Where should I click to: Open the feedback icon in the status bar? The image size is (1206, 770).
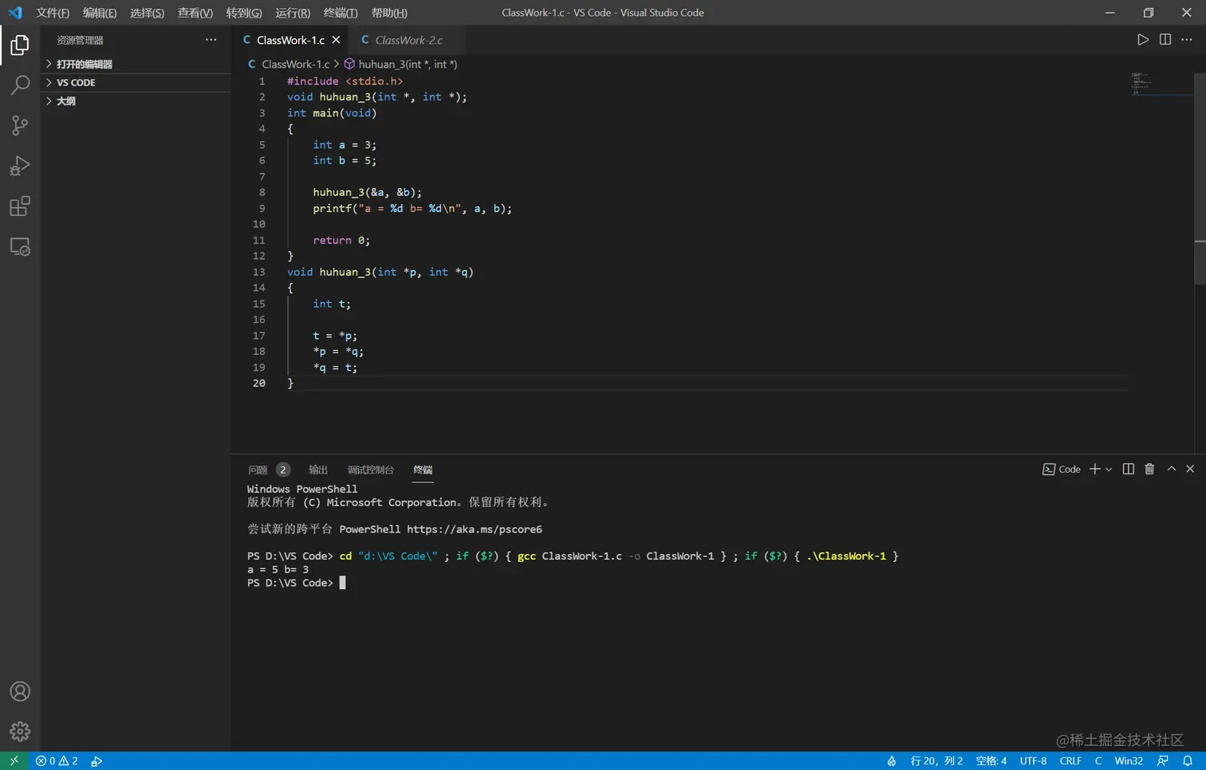point(1163,761)
